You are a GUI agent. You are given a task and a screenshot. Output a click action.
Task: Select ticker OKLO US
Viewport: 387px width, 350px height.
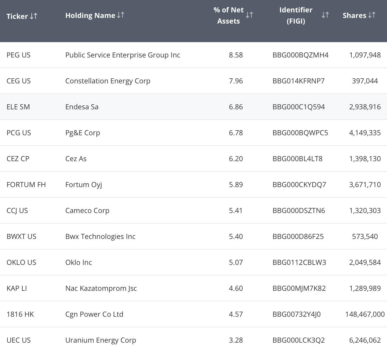21,262
